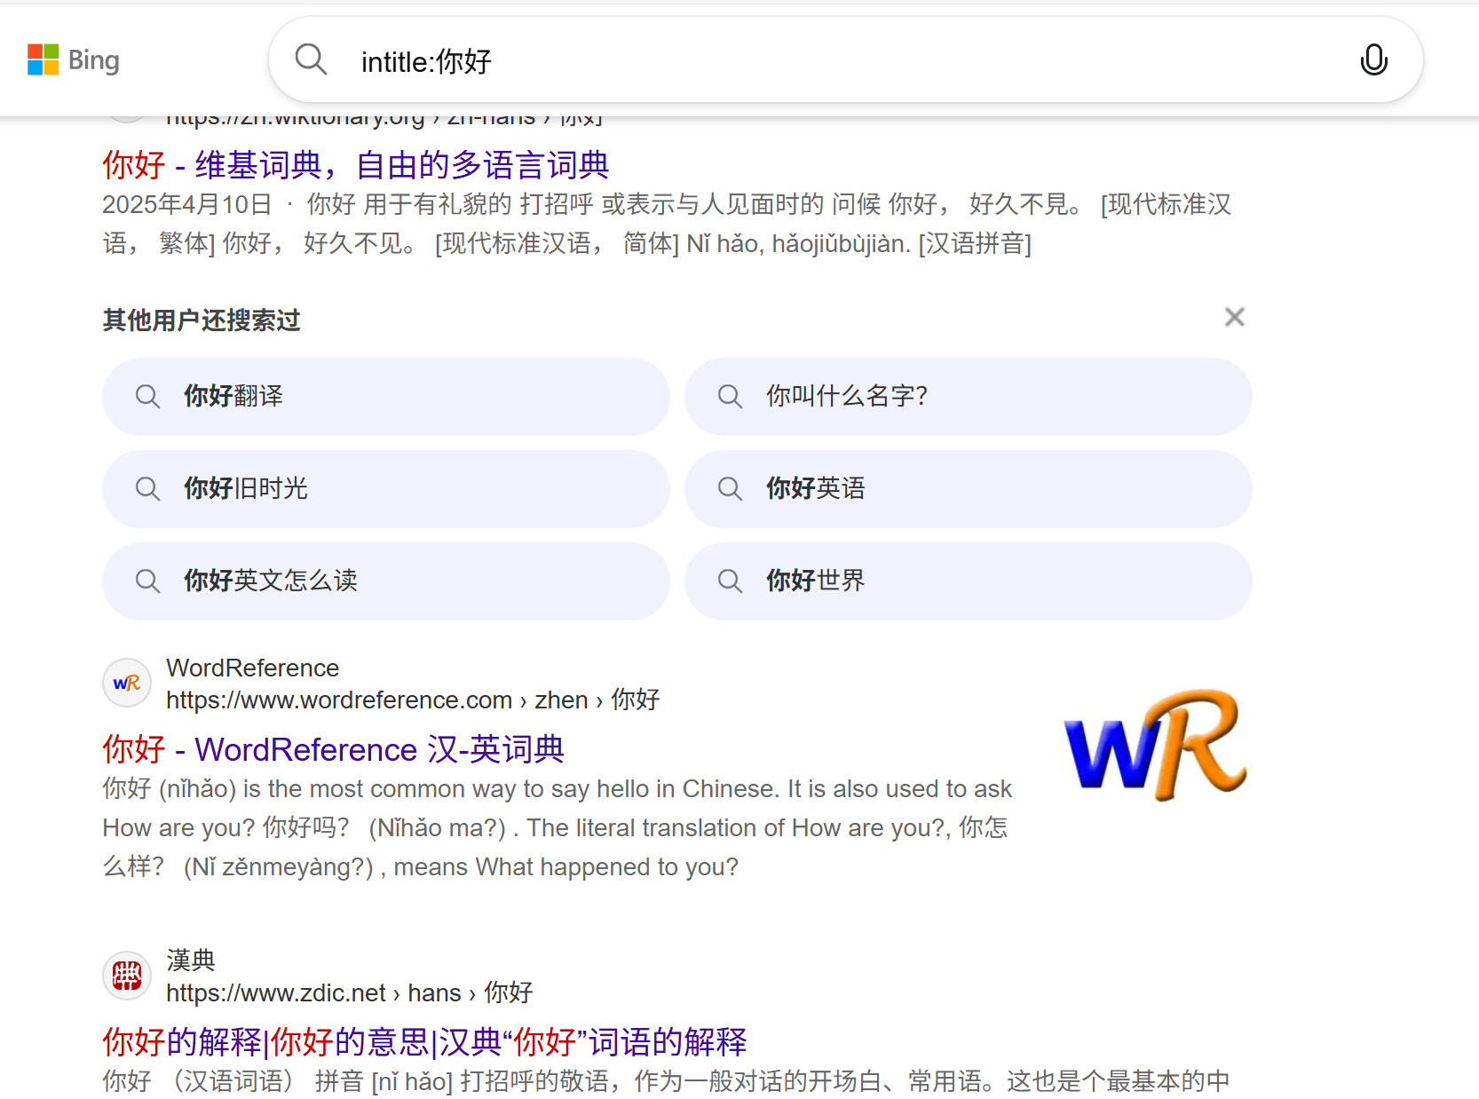The width and height of the screenshot is (1479, 1099).
Task: Search related query 你叫什么名字?
Action: pyautogui.click(x=969, y=396)
